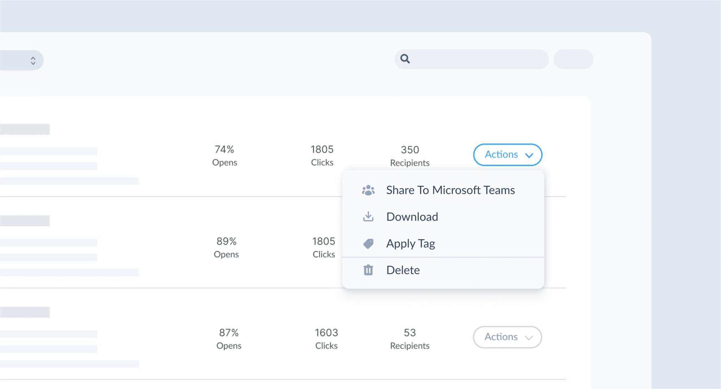Image resolution: width=721 pixels, height=389 pixels.
Task: Select Share To Microsoft Teams from the menu
Action: (x=451, y=190)
